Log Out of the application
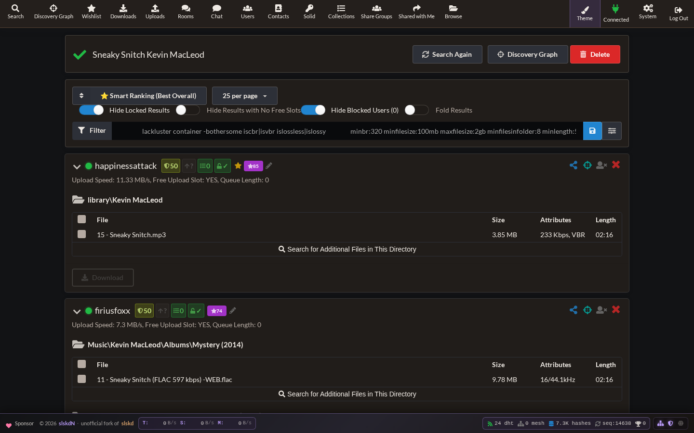694x433 pixels. (x=679, y=13)
